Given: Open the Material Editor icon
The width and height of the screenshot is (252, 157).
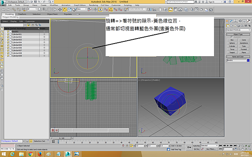Looking at the screenshot, I should [186, 10].
